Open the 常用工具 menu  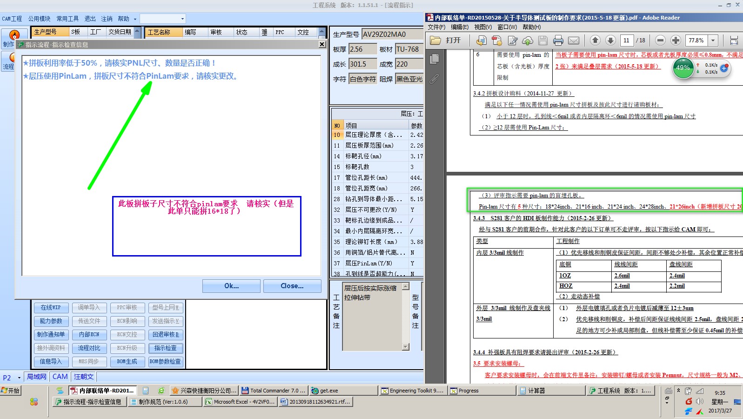(x=67, y=19)
